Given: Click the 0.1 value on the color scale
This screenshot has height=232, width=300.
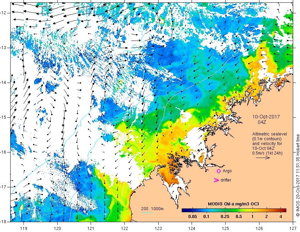Looking at the screenshot, I should point(206,217).
